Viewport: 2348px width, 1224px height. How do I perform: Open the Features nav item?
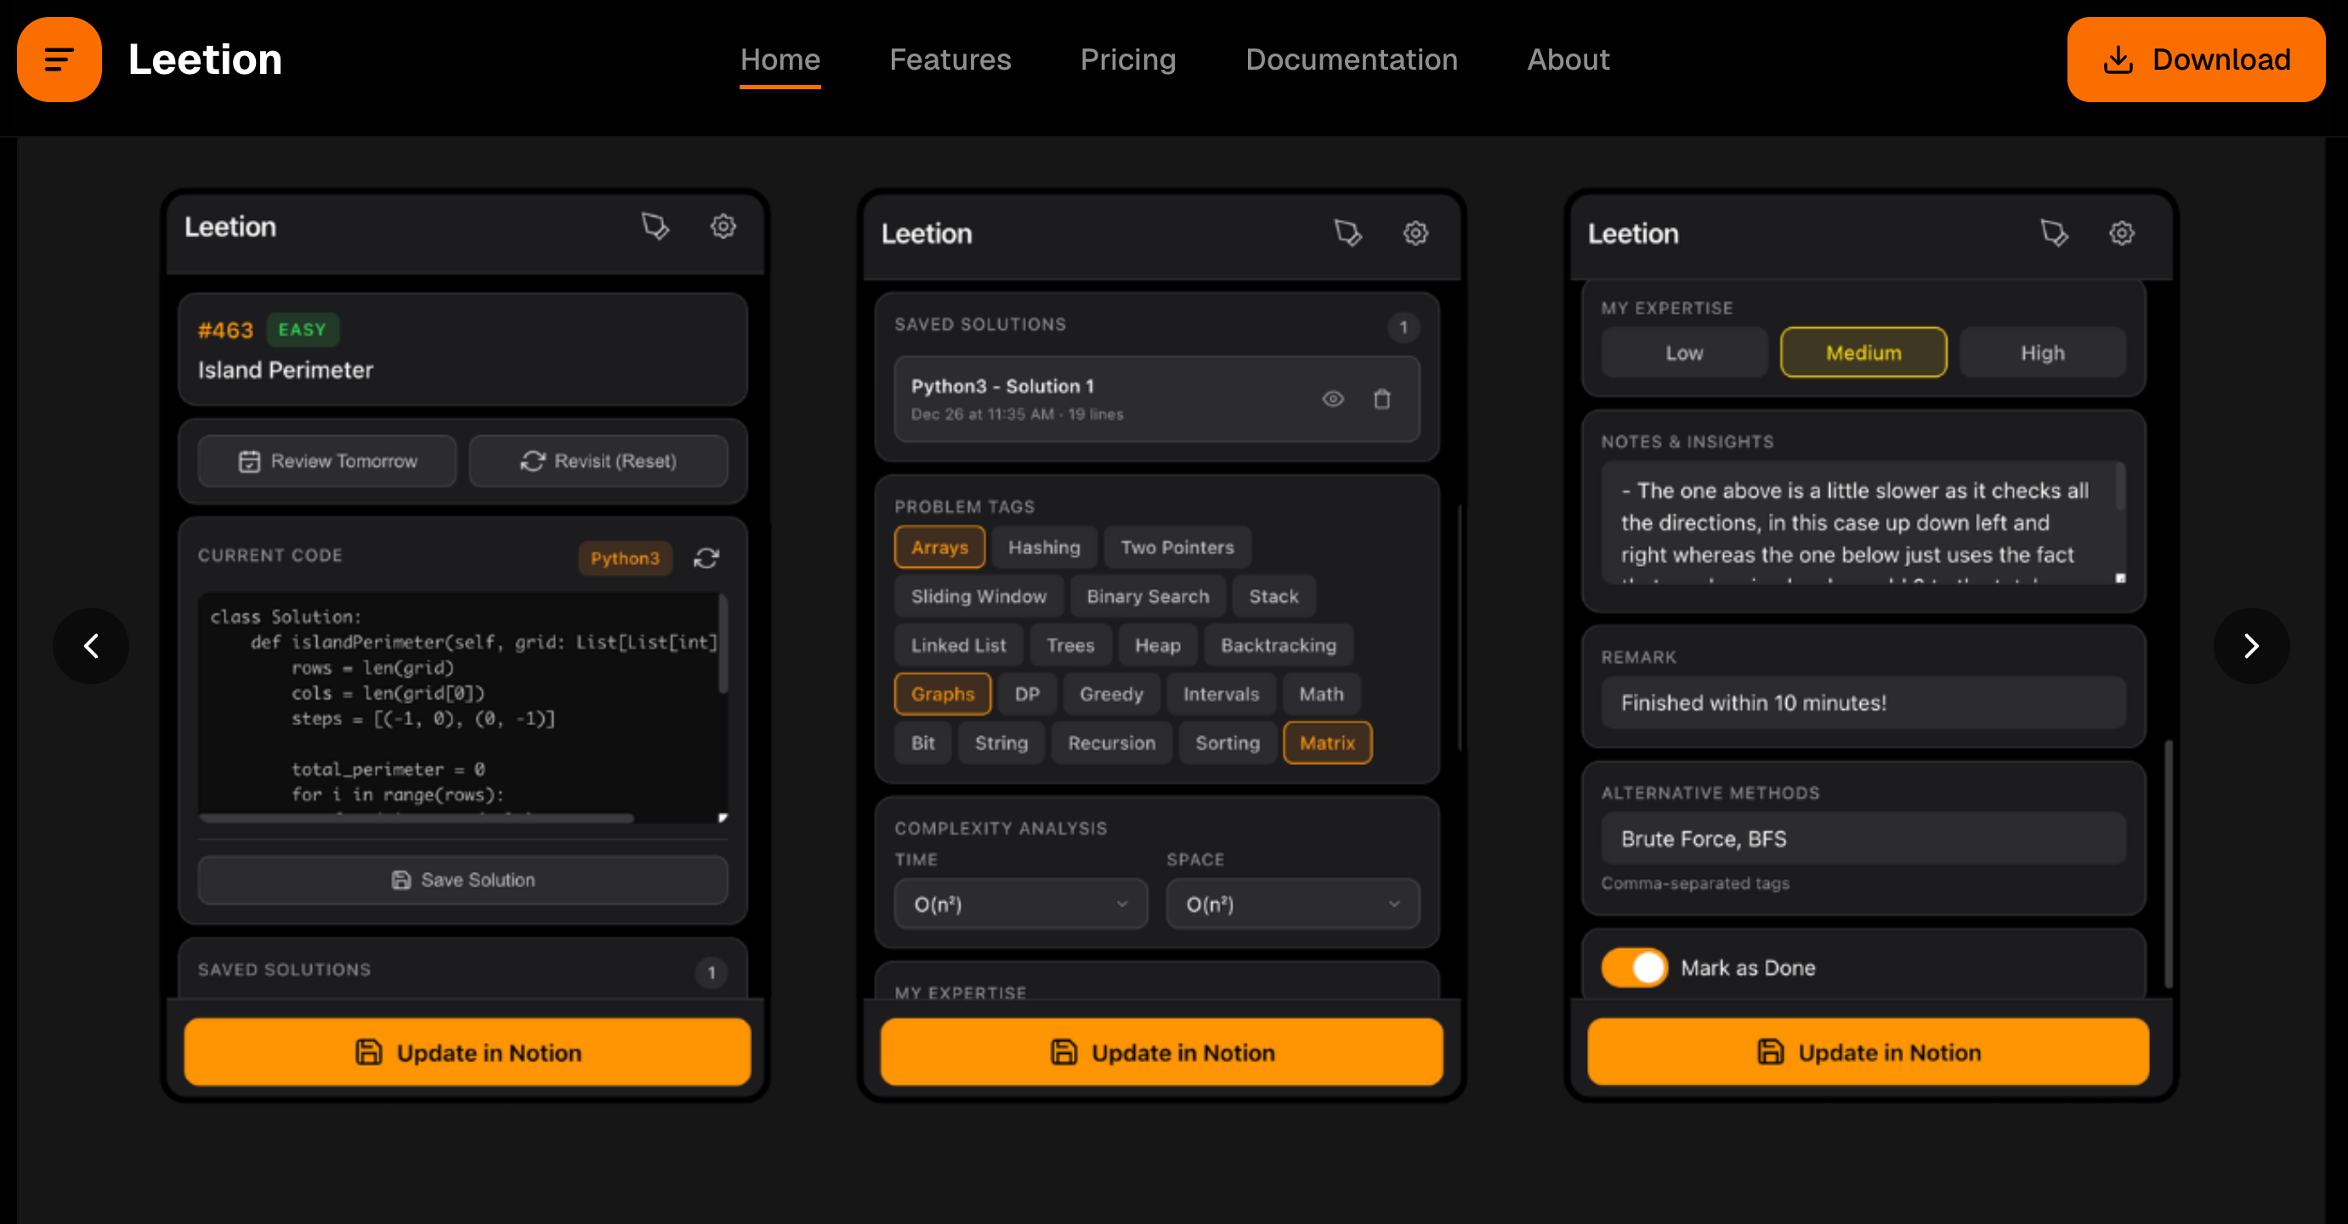[x=950, y=59]
